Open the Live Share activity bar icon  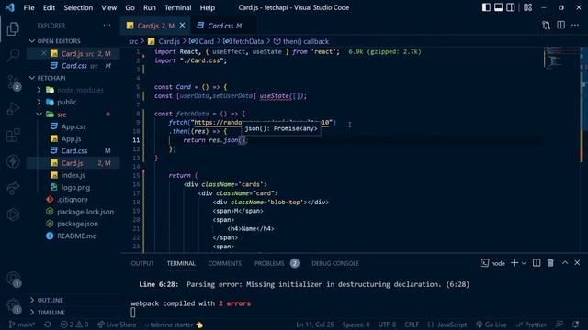pyautogui.click(x=13, y=188)
